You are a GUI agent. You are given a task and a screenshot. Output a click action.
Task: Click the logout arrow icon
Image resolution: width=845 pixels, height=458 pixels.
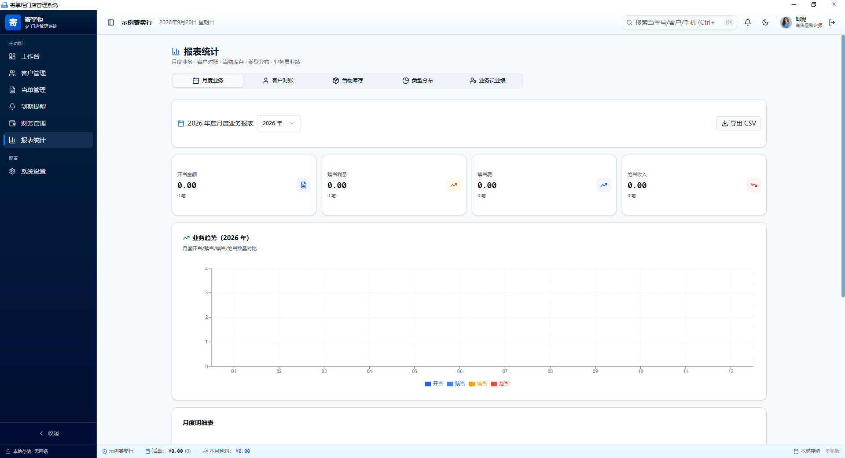(x=832, y=22)
